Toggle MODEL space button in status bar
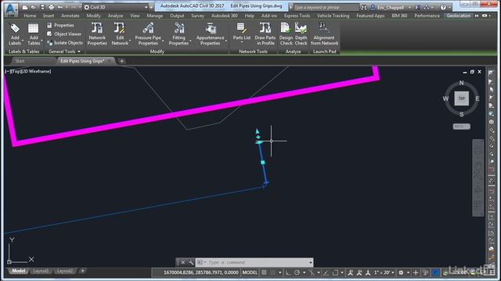The width and height of the screenshot is (501, 281). click(x=250, y=272)
